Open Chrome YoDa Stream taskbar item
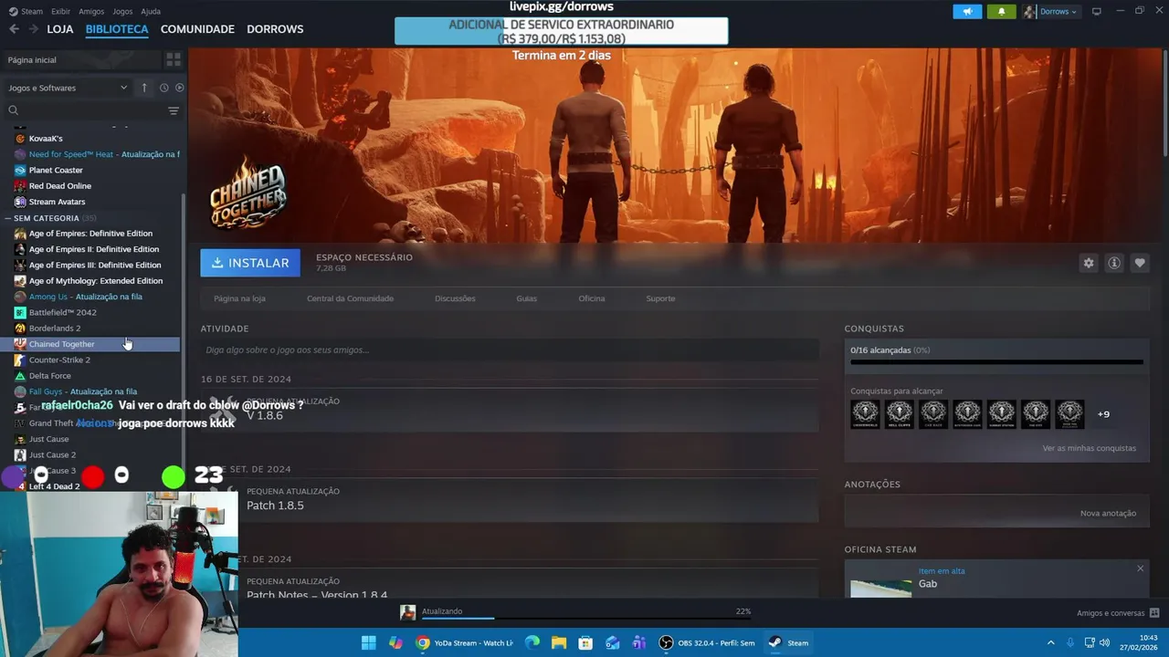The width and height of the screenshot is (1169, 657). pyautogui.click(x=463, y=642)
